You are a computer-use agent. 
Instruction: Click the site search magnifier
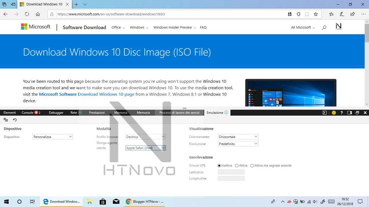click(x=324, y=27)
